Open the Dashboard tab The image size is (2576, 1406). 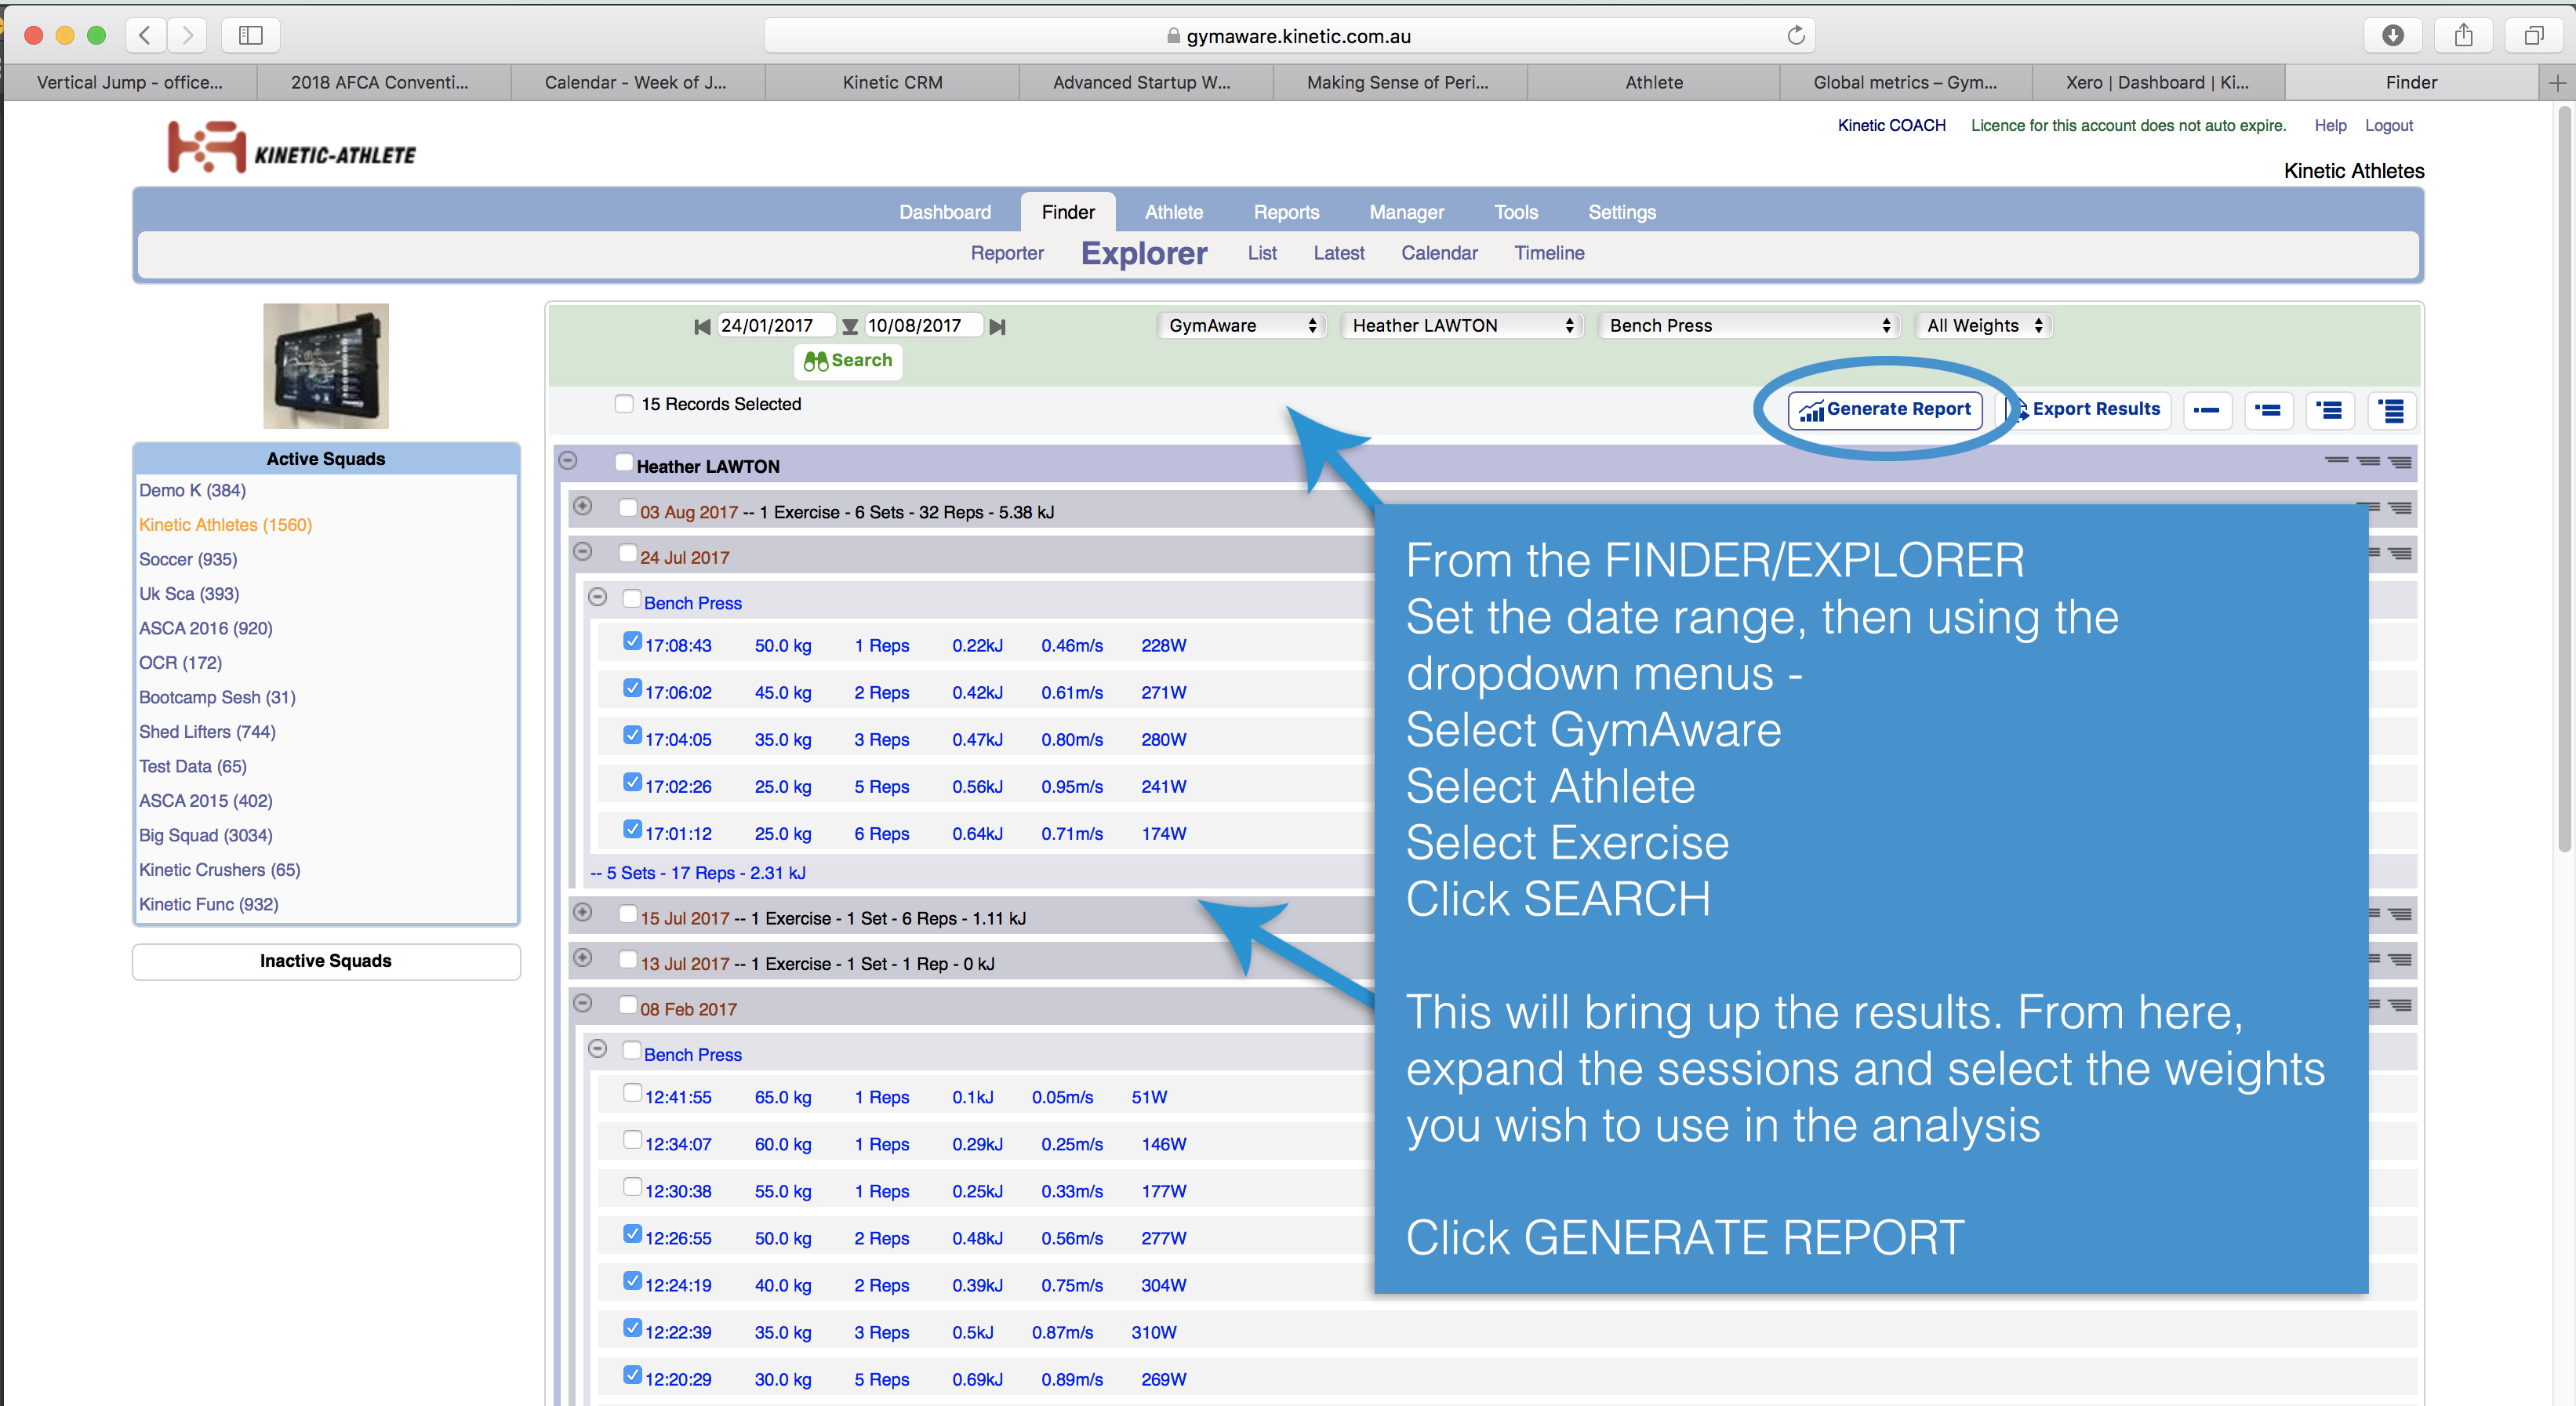945,212
